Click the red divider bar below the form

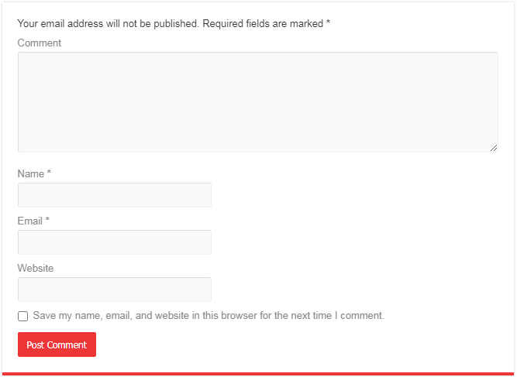coord(258,374)
